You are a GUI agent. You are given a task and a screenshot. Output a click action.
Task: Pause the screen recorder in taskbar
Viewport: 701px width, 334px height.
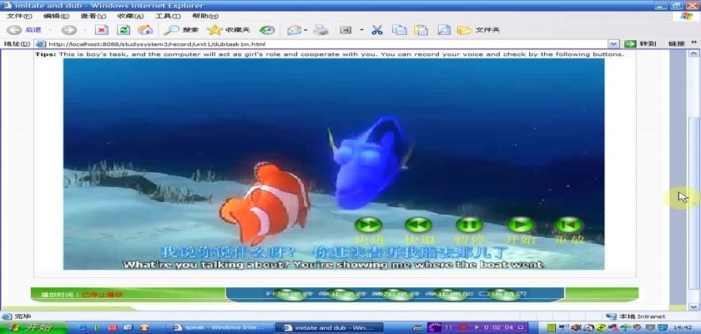pos(449,328)
